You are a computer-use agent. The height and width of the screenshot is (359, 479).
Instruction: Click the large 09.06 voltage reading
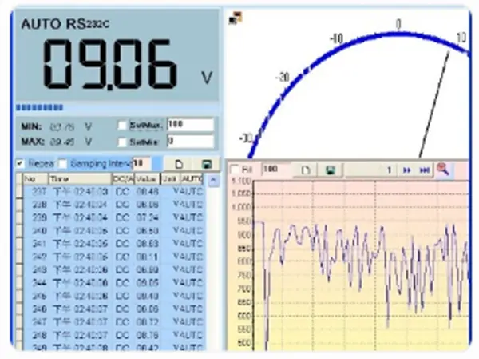[110, 64]
